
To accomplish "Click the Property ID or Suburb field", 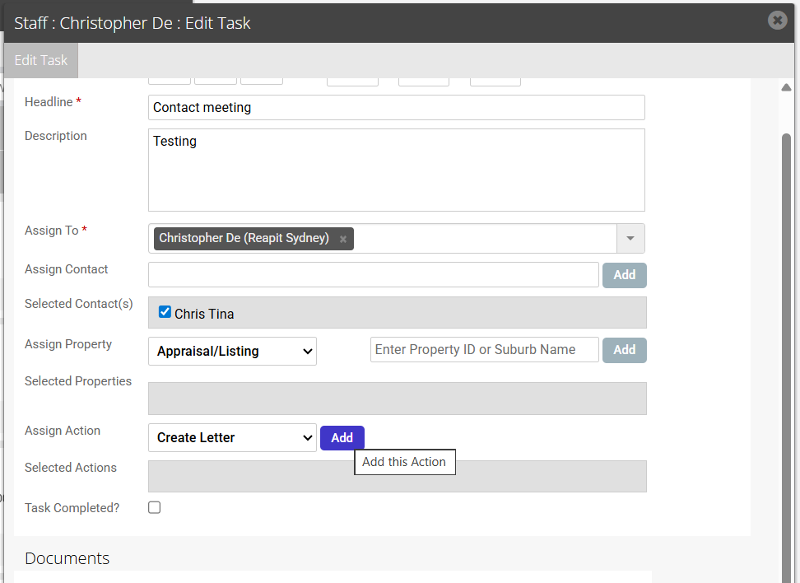I will [x=485, y=350].
